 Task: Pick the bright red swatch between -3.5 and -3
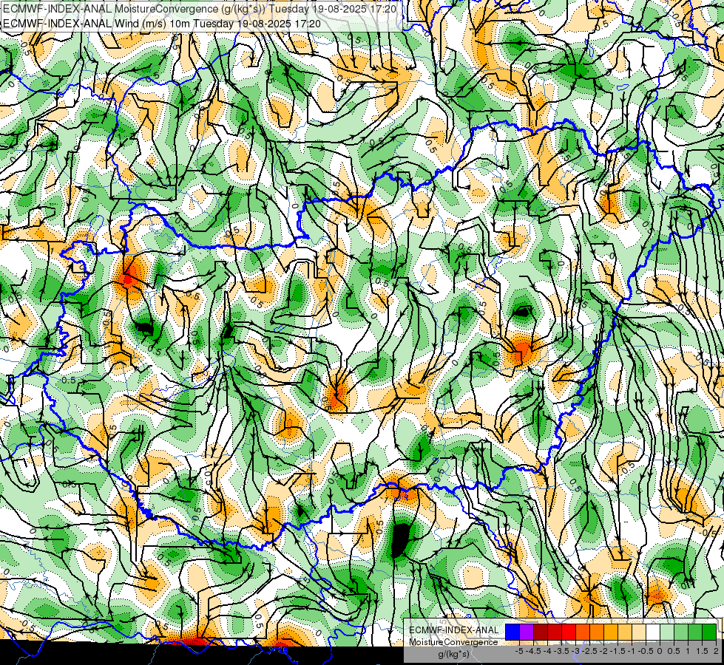(x=569, y=632)
